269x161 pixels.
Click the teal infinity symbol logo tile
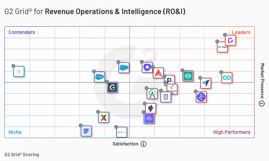[x=227, y=78]
